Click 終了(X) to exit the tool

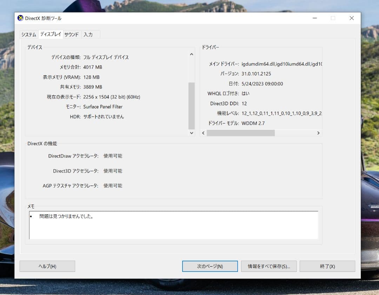pyautogui.click(x=327, y=266)
